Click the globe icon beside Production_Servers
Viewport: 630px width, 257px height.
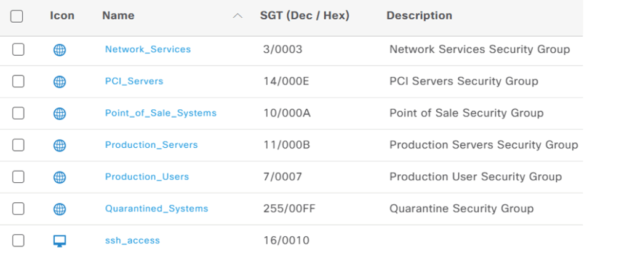coord(60,145)
